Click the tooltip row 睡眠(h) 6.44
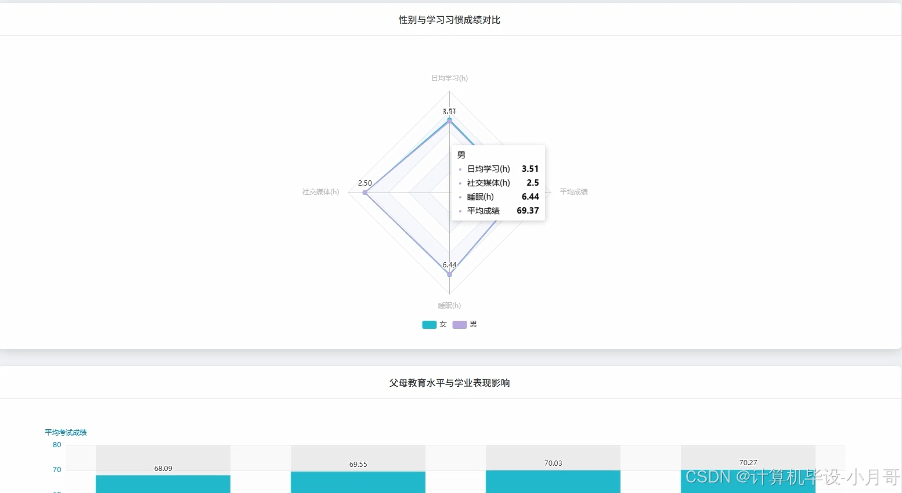The width and height of the screenshot is (902, 493). tap(499, 197)
